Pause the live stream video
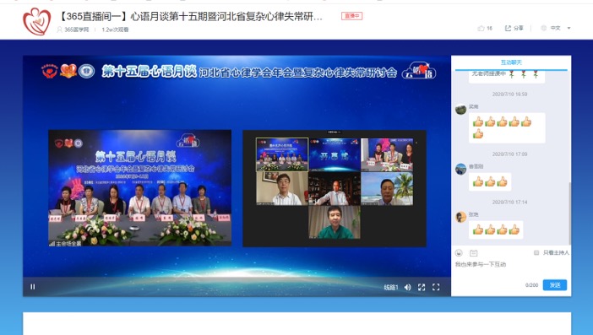593x335 pixels. [33, 287]
